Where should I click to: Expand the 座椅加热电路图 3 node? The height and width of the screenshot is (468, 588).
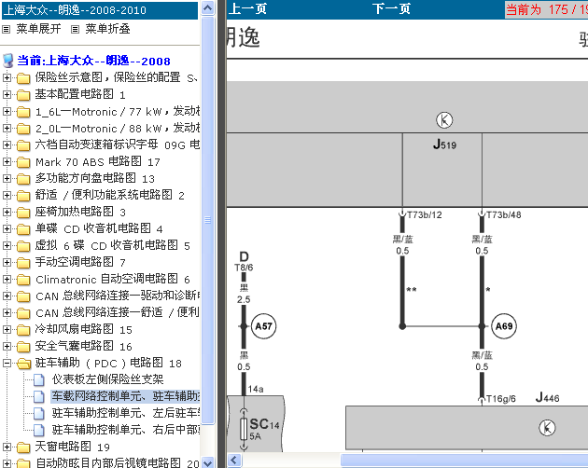[7, 212]
